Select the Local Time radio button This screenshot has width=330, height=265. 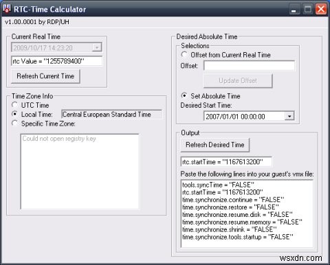click(14, 114)
